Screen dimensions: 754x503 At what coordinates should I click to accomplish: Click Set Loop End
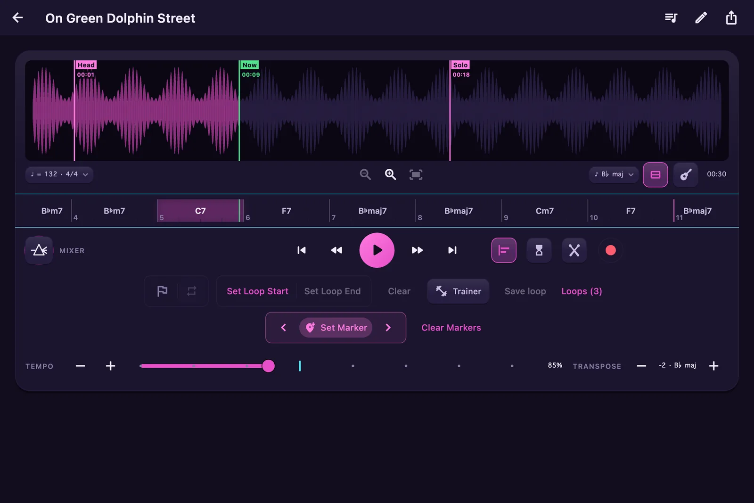333,291
